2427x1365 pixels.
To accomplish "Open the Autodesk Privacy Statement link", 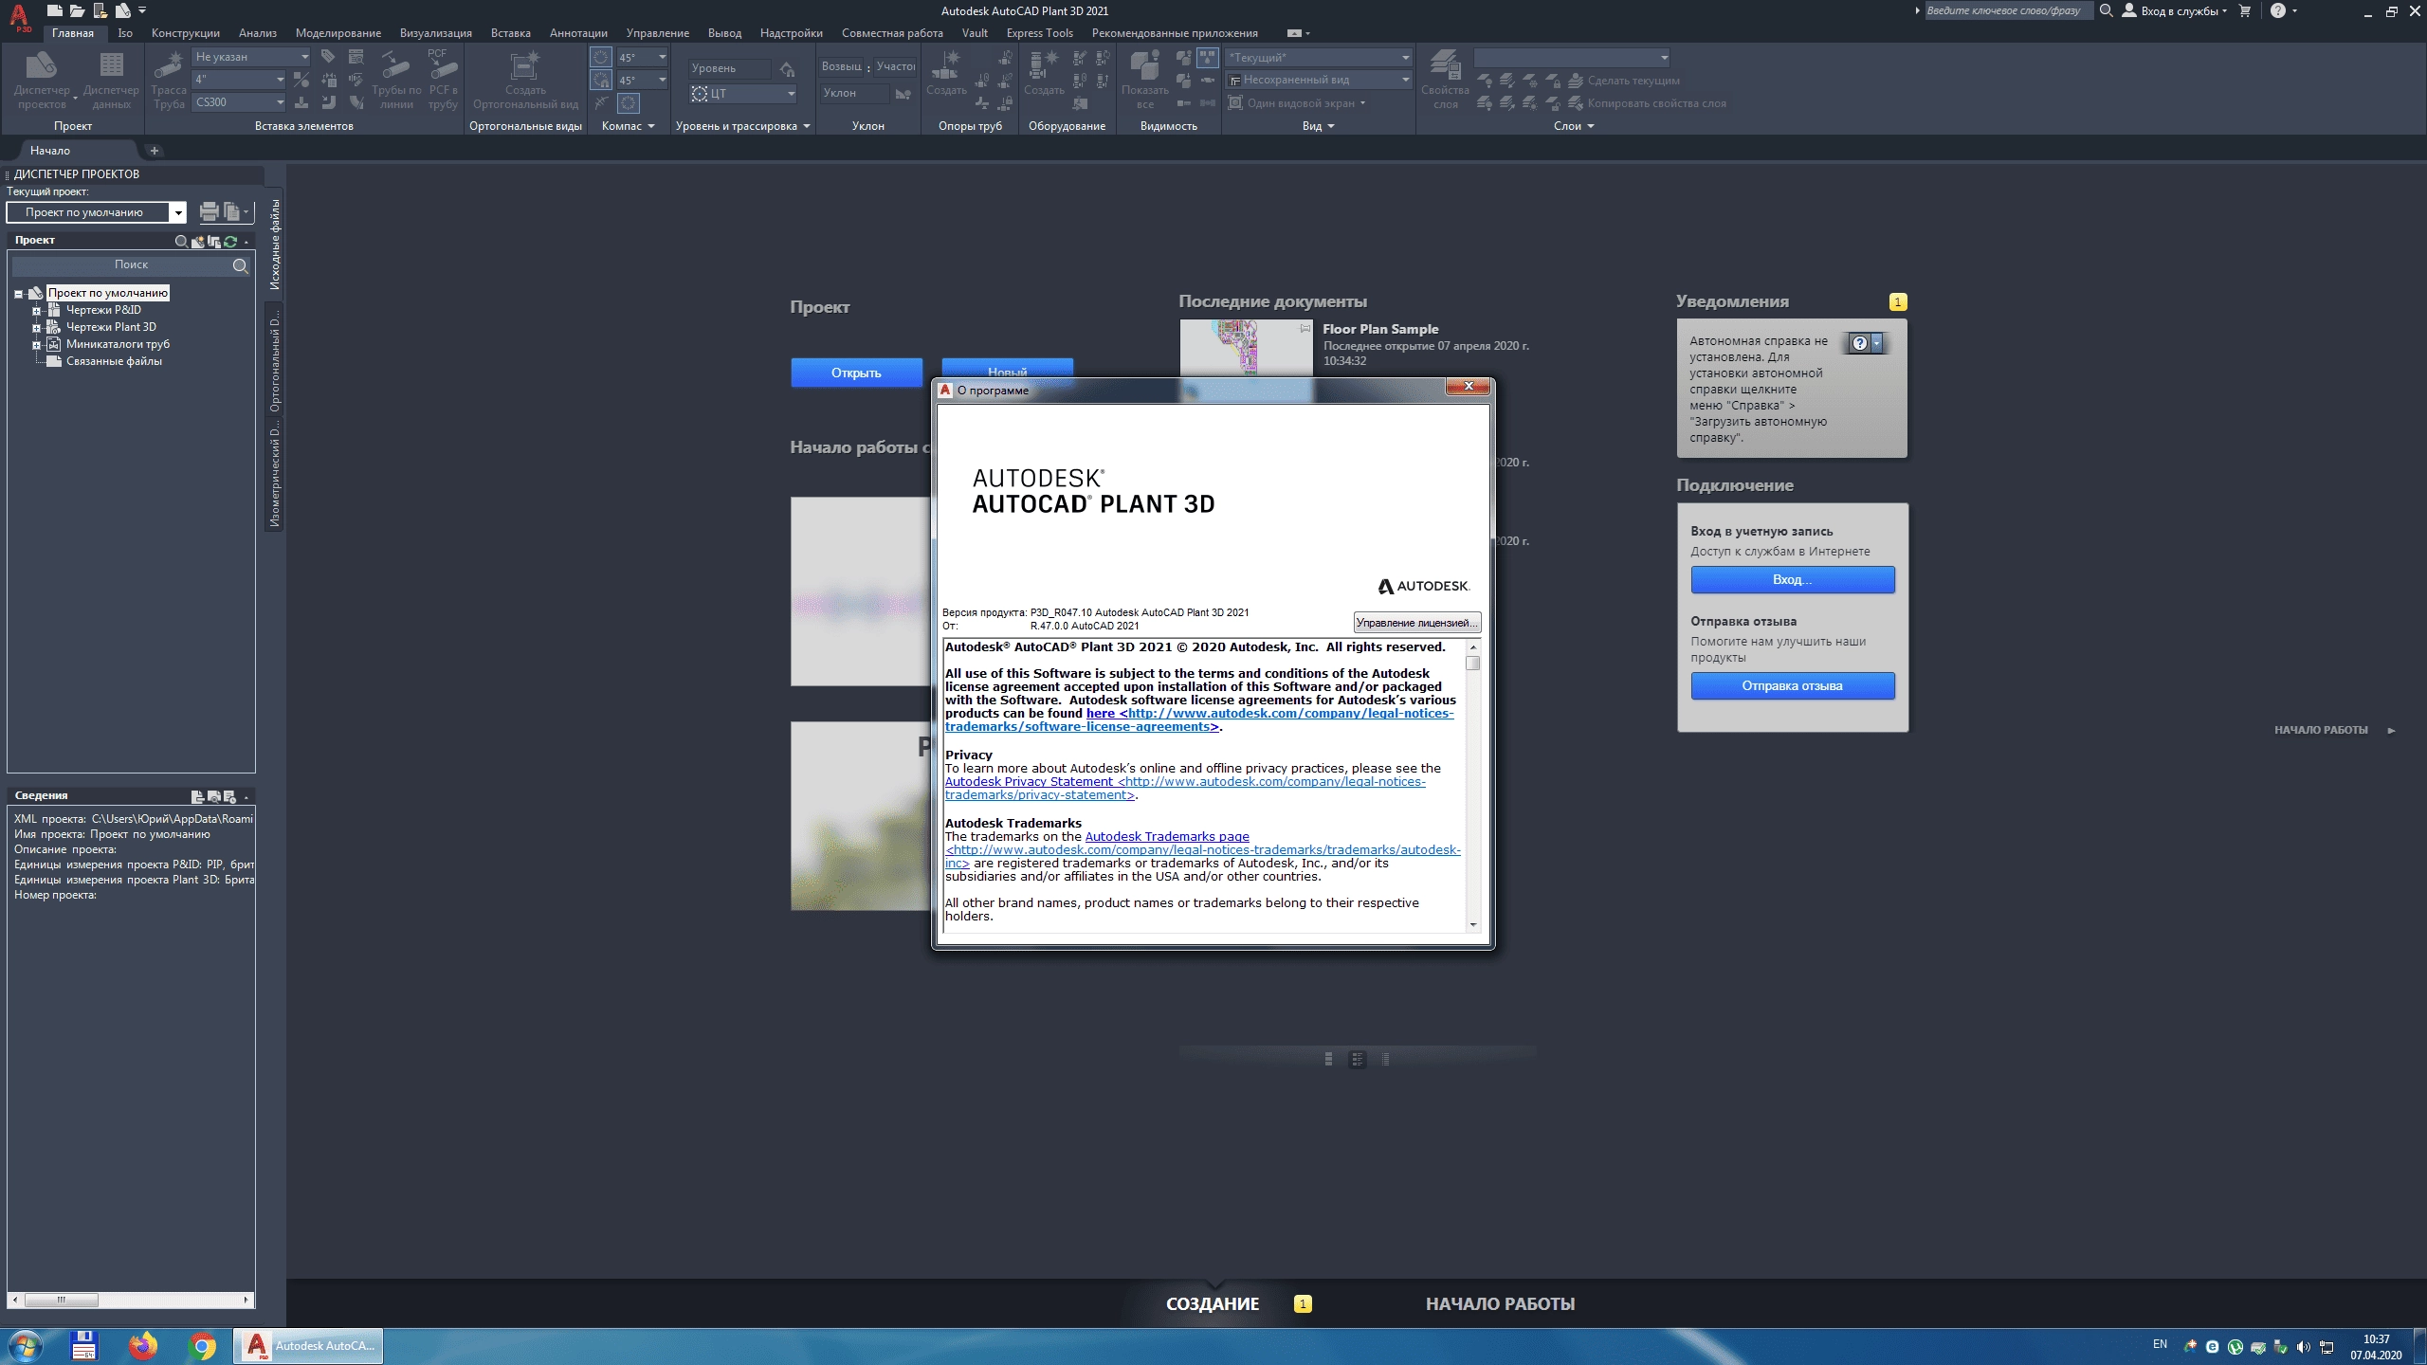I will pyautogui.click(x=1030, y=782).
